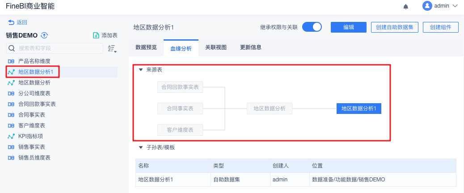The image size is (464, 193).
Task: Toggle the 继承权限与关联 switch
Action: pos(312,27)
